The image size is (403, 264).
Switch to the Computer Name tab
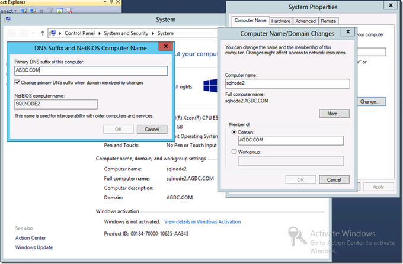point(250,21)
